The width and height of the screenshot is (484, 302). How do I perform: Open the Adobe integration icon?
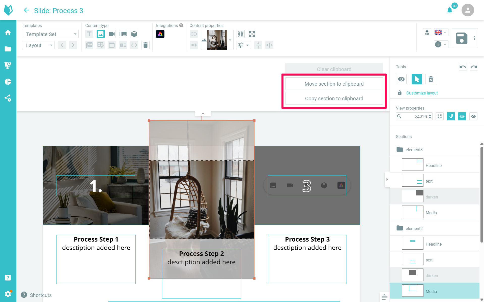160,34
